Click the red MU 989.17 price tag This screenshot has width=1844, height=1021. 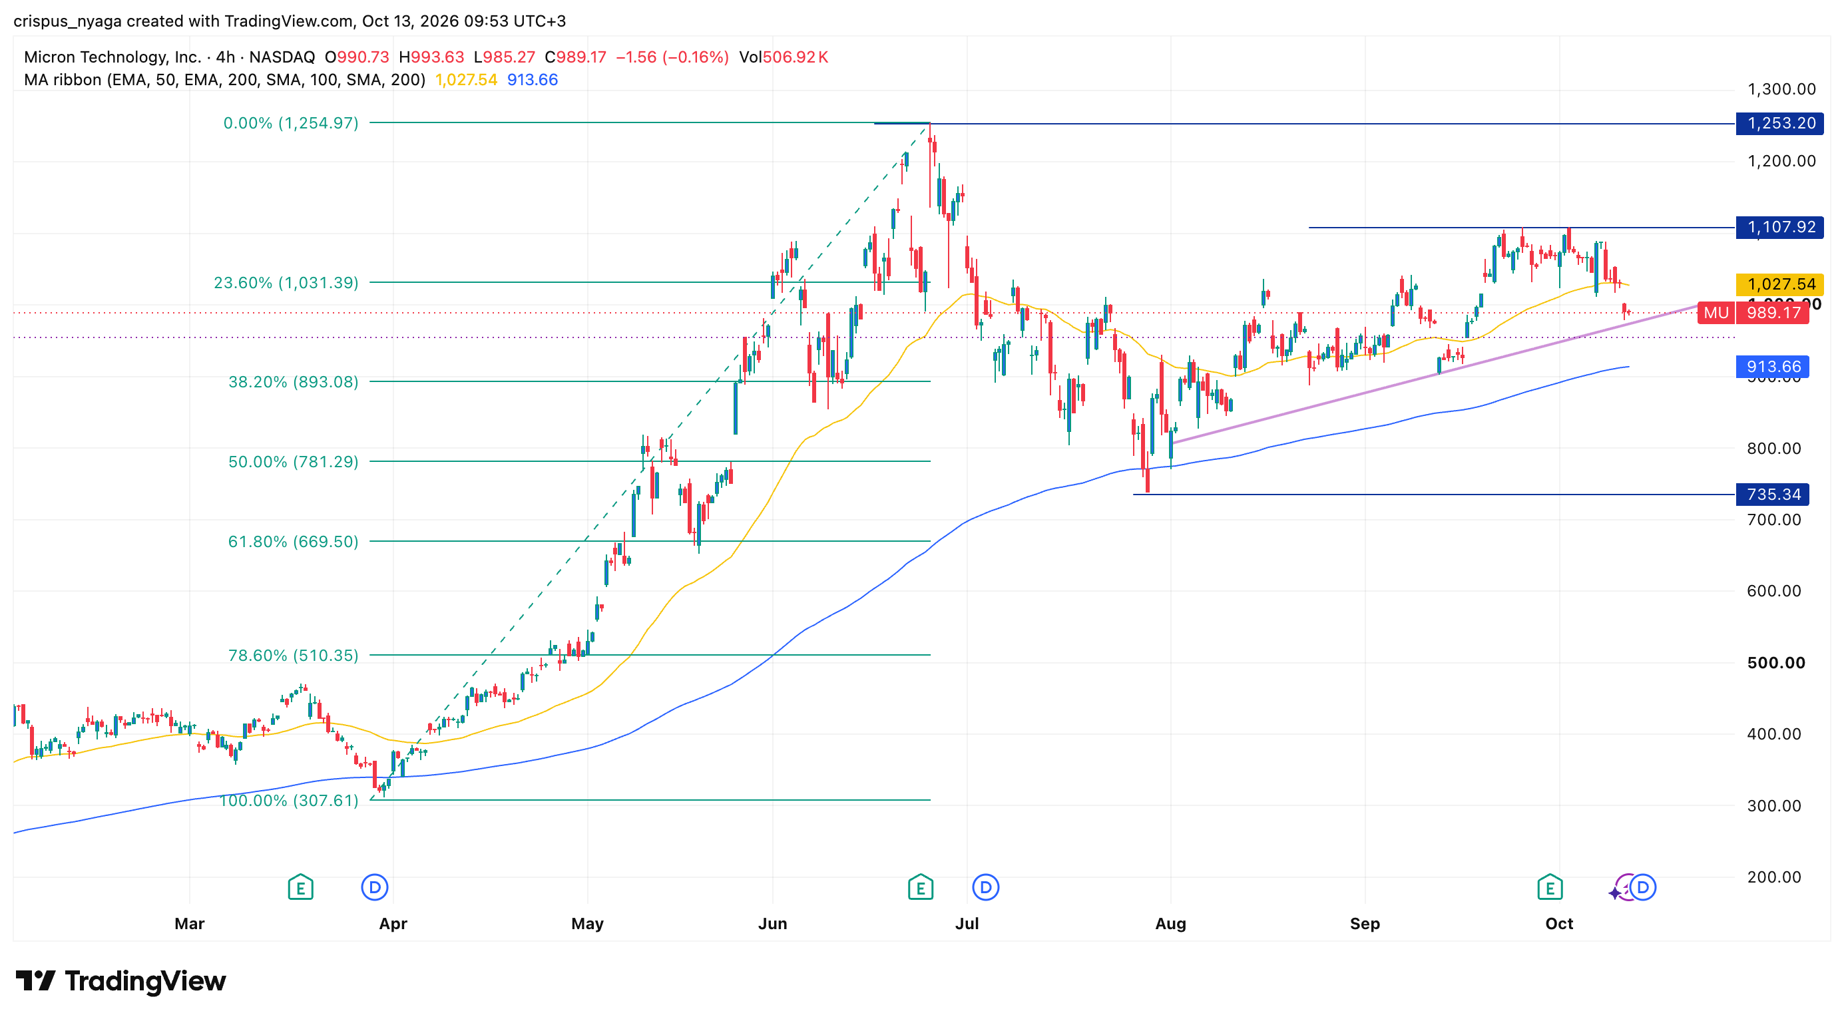point(1753,313)
